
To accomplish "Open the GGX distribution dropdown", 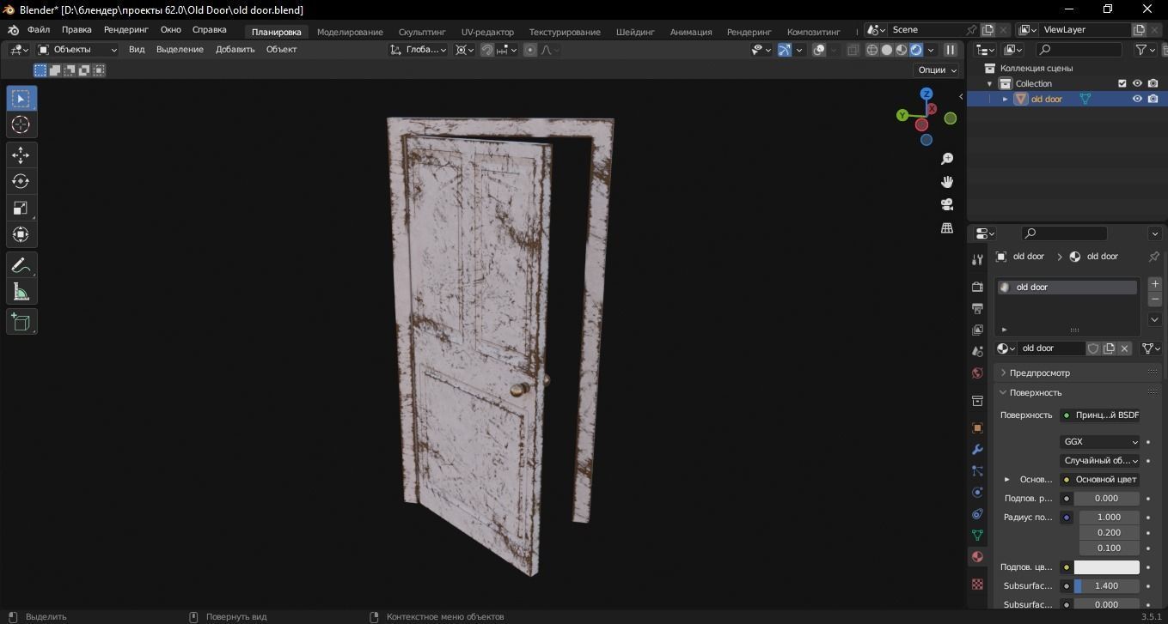I will pos(1099,442).
